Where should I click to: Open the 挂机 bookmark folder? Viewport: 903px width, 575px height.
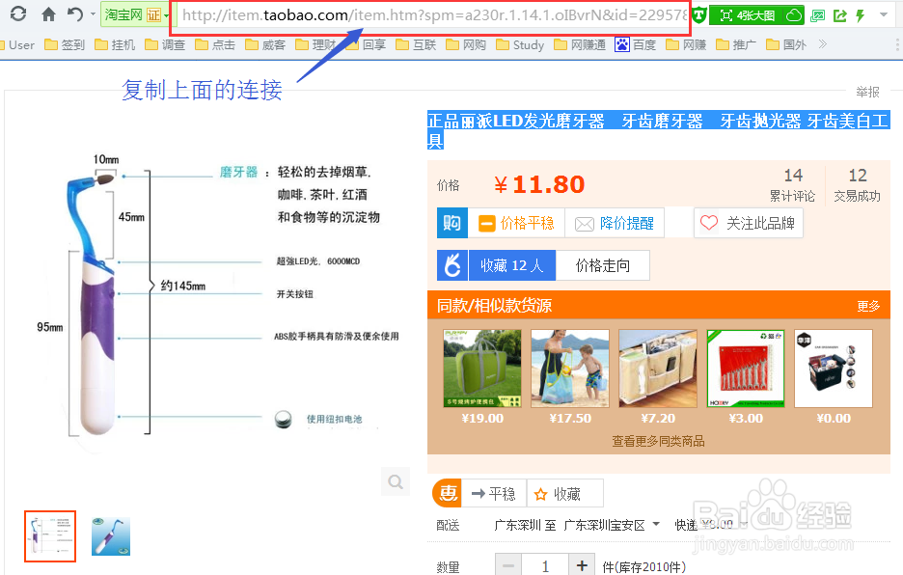point(115,44)
